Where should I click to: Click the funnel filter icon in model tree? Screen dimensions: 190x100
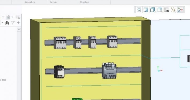(x=13, y=23)
